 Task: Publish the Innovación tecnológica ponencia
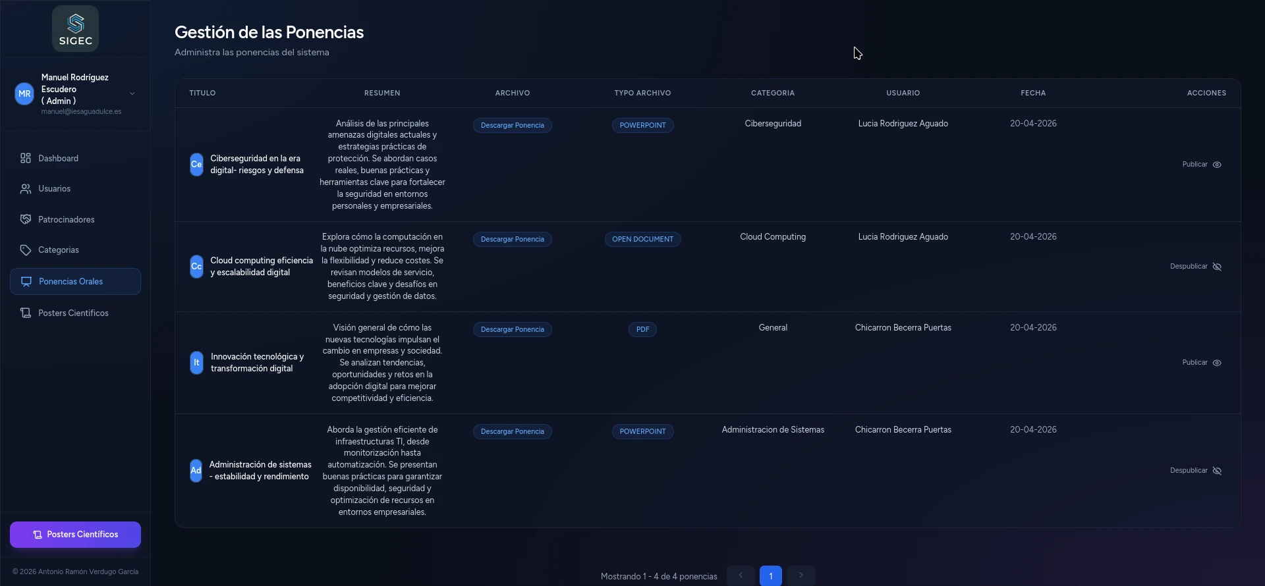[1217, 363]
